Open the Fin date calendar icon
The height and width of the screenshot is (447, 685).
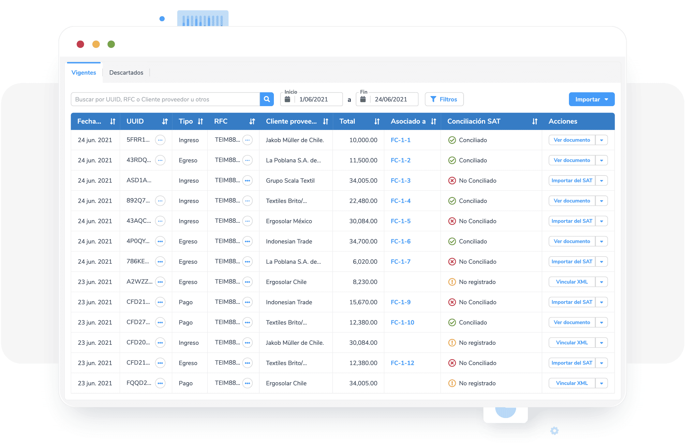[x=363, y=99]
